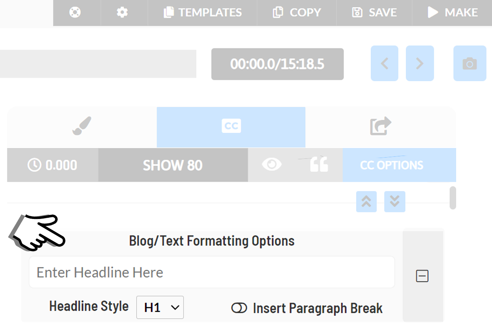Open the CC captions panel icon

coord(231,126)
